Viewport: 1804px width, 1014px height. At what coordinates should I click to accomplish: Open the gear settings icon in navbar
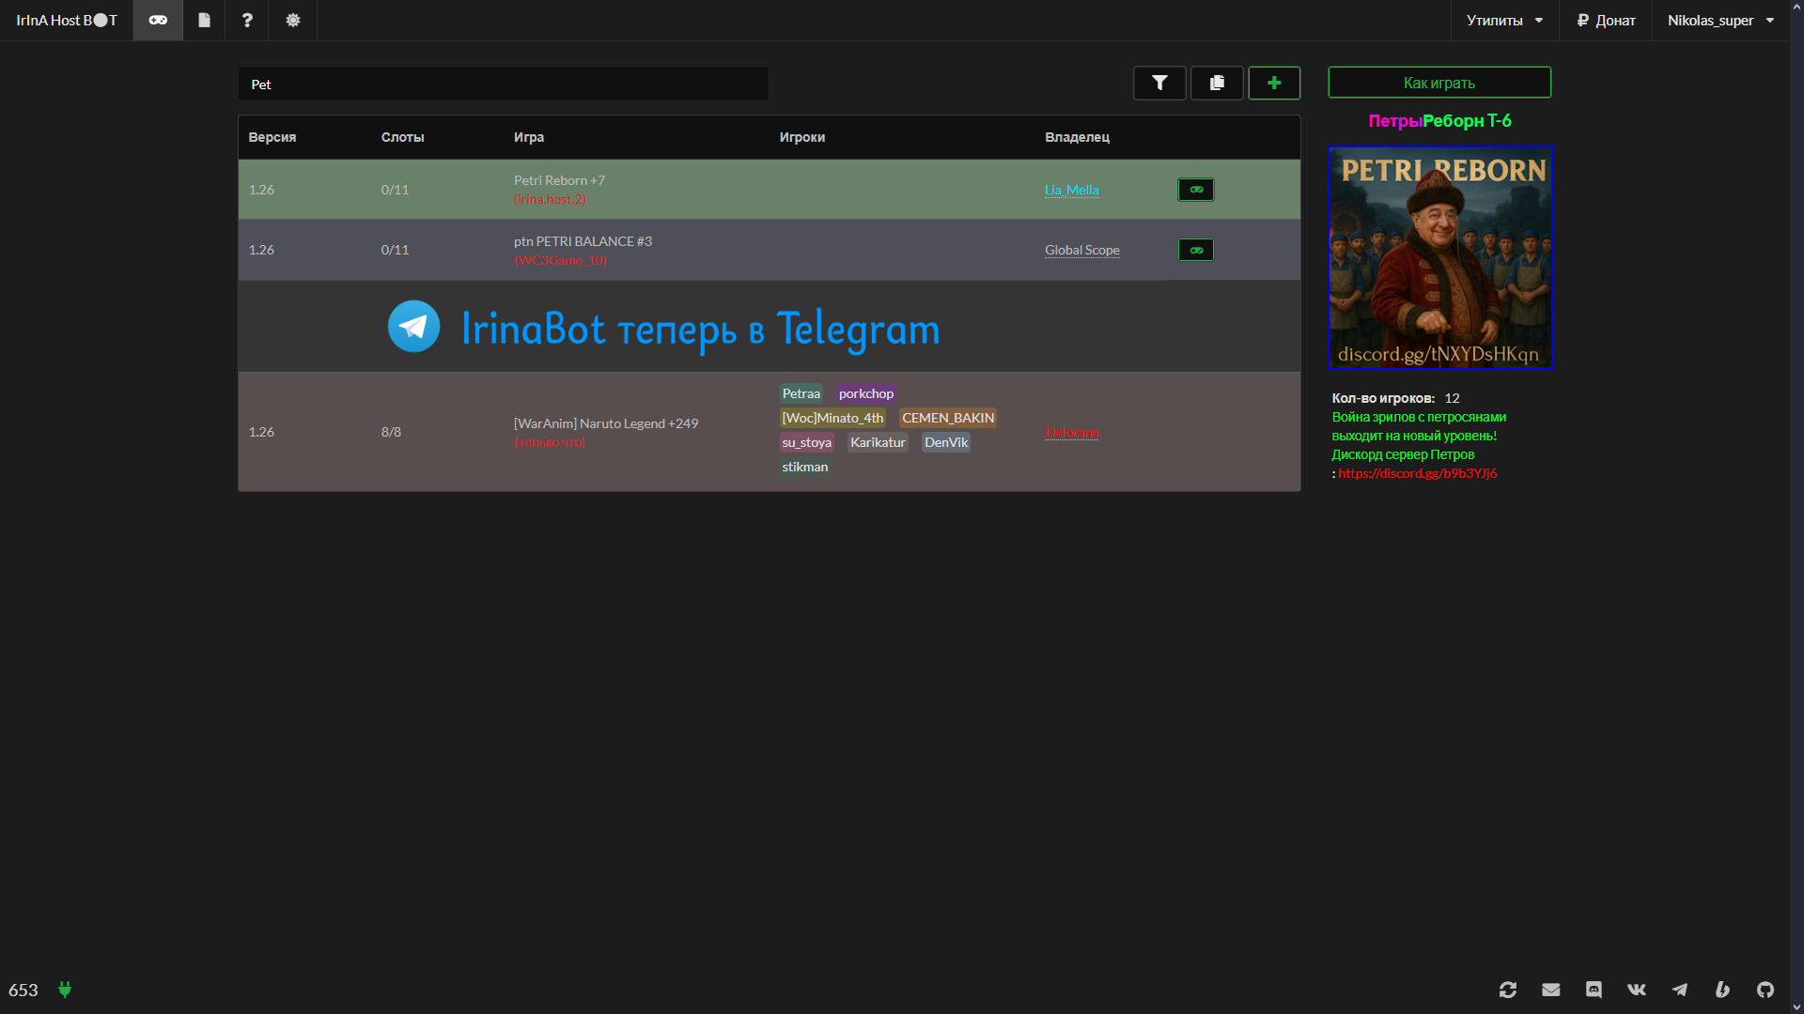tap(293, 20)
